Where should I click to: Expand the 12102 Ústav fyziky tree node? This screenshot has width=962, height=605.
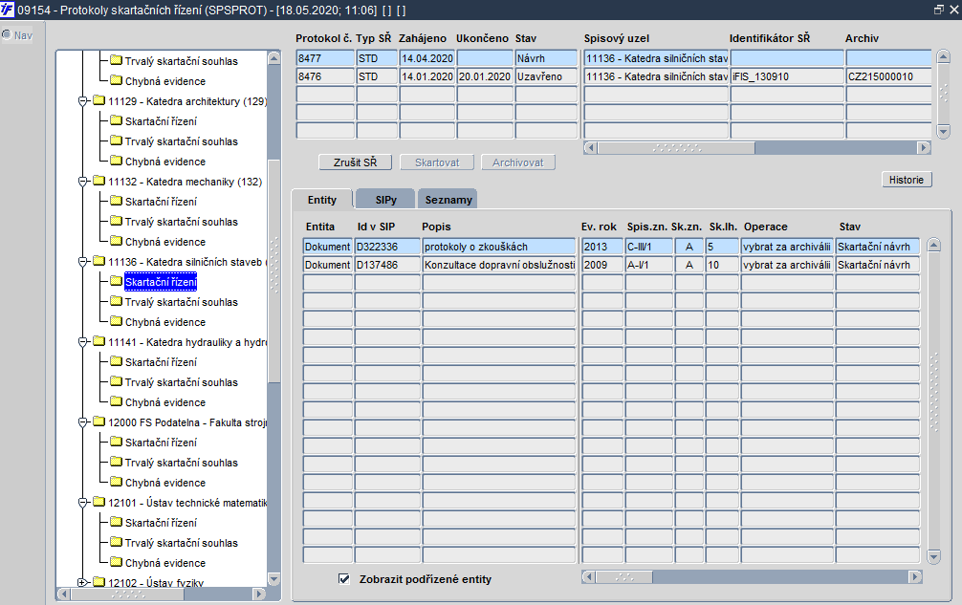click(83, 583)
